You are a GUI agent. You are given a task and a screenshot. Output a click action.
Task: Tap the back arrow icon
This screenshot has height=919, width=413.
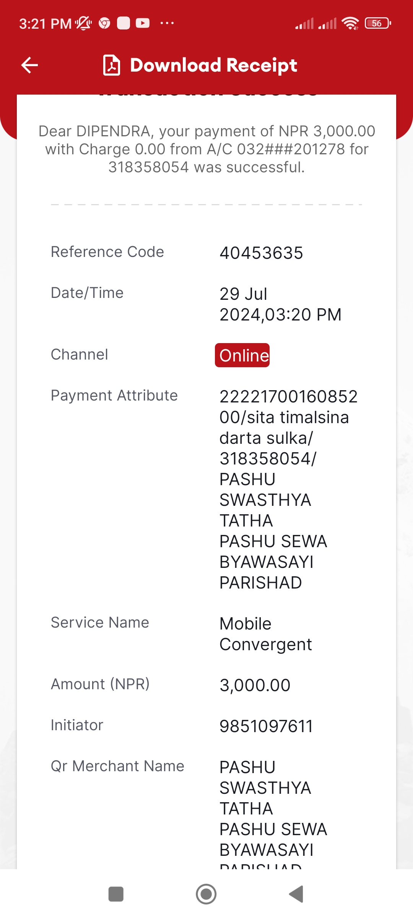coord(29,65)
